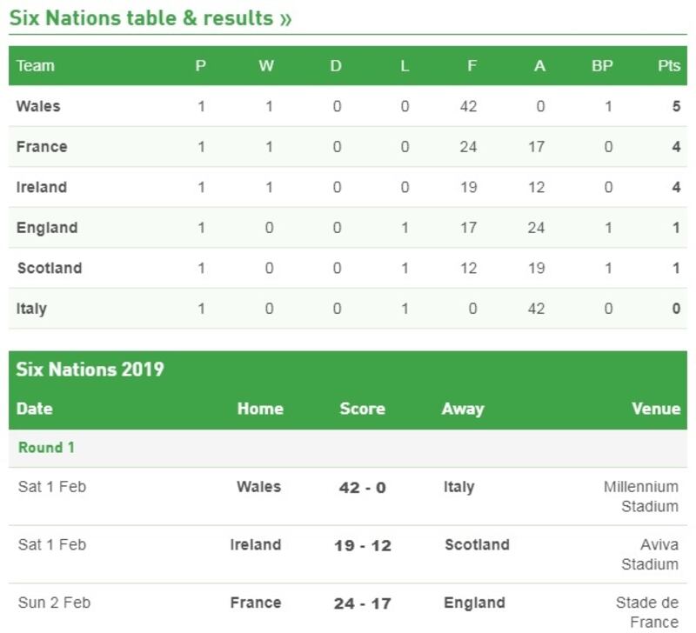Open the 24 - 17 match score
The height and width of the screenshot is (633, 696).
pos(362,603)
